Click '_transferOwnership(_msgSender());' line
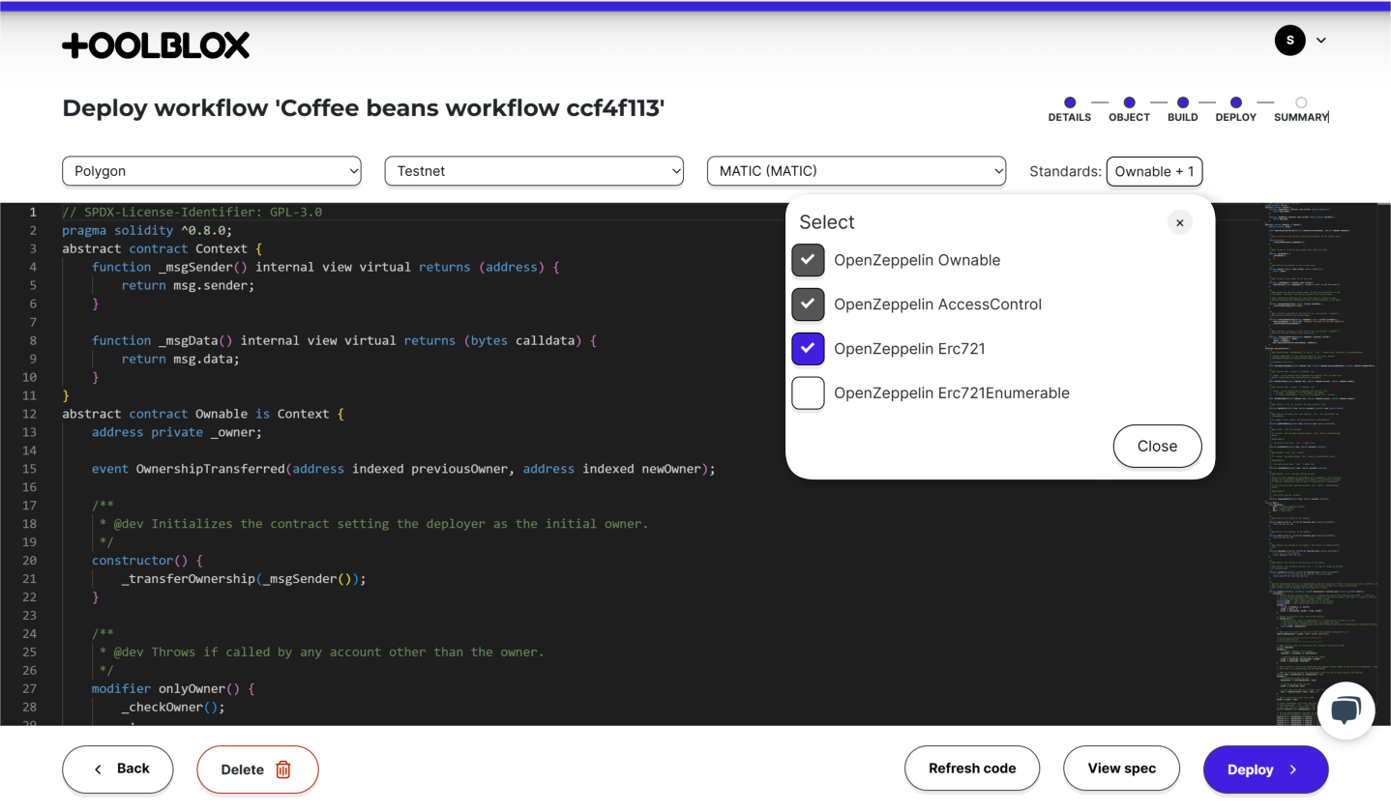This screenshot has height=812, width=1391. (x=244, y=579)
